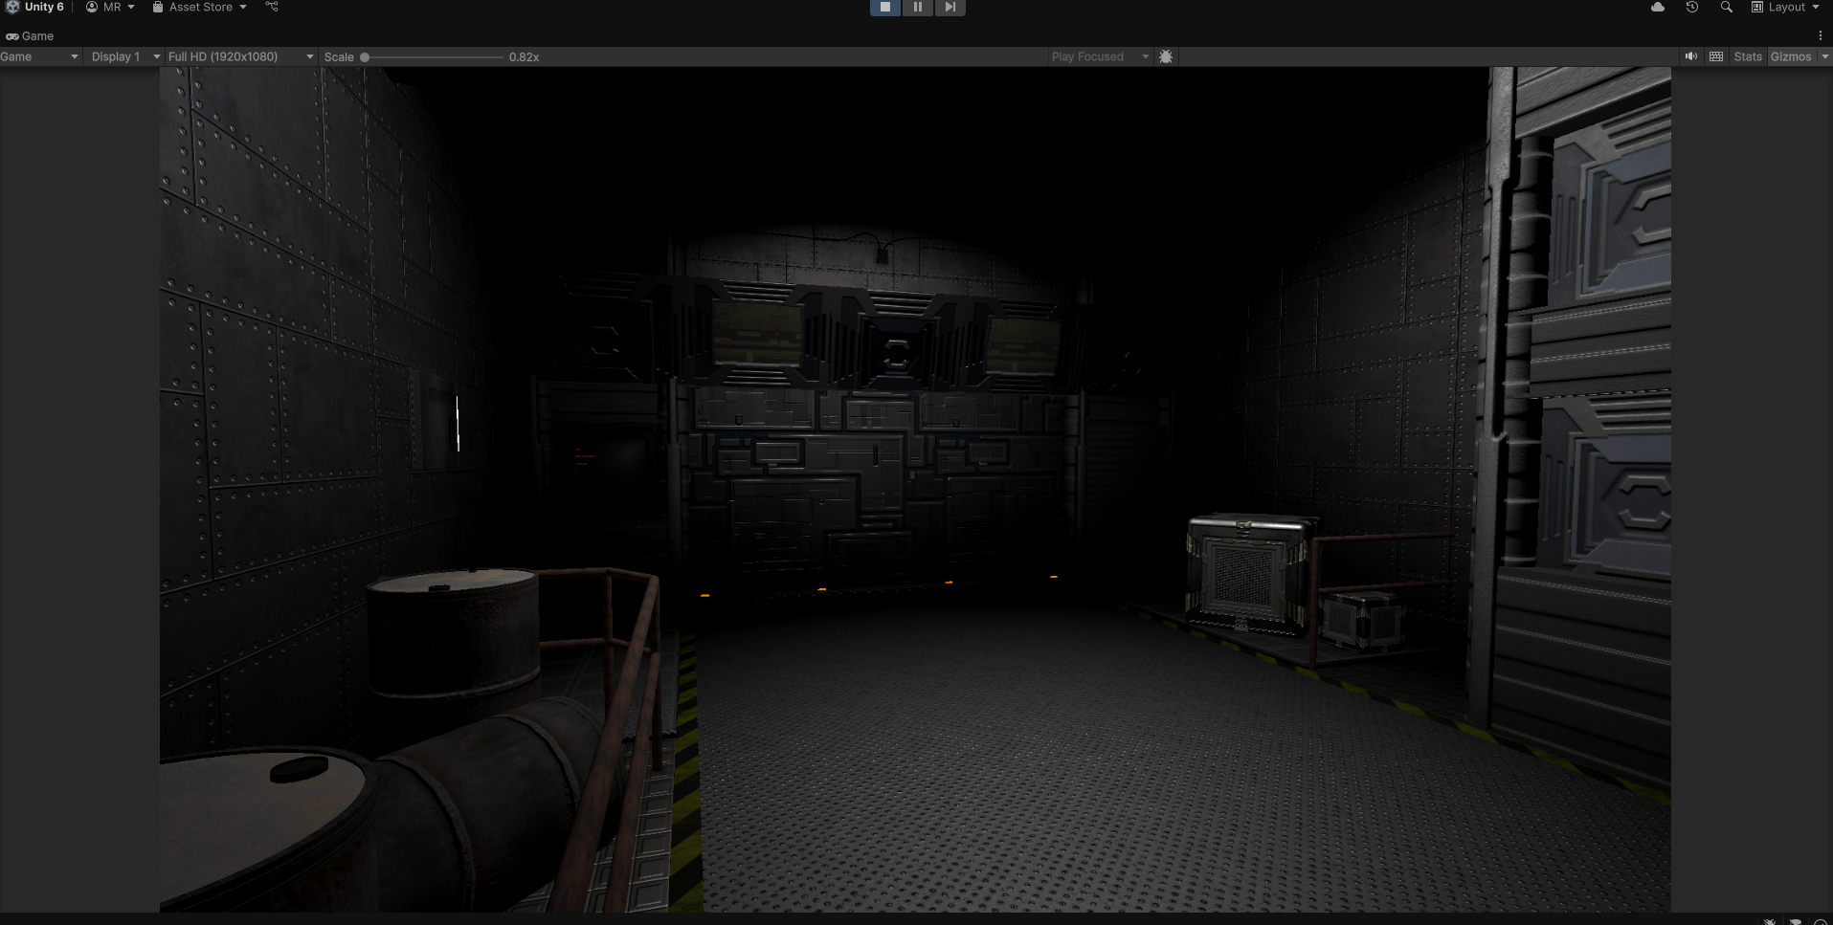
Task: Click the Scale slider handle
Action: point(365,56)
